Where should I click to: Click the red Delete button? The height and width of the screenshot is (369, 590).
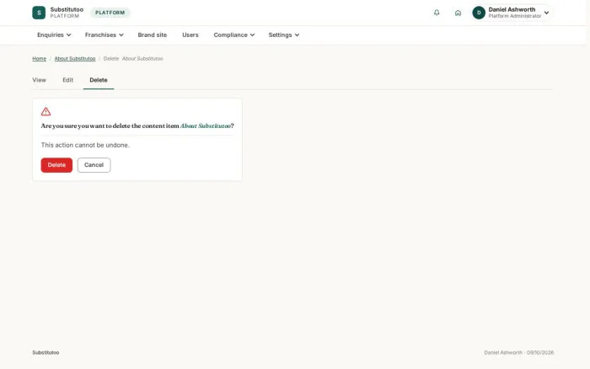[56, 165]
